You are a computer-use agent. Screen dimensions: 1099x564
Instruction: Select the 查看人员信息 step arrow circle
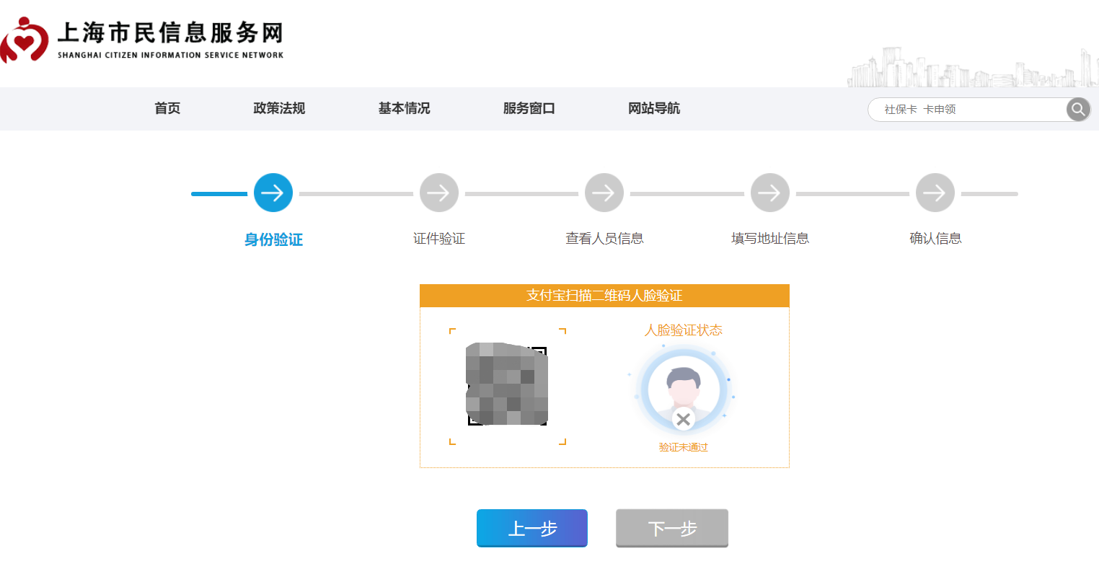[x=604, y=193]
